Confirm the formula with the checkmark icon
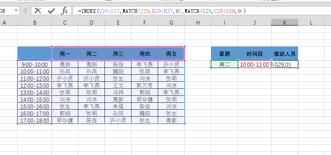This screenshot has height=155, width=331. [51, 11]
